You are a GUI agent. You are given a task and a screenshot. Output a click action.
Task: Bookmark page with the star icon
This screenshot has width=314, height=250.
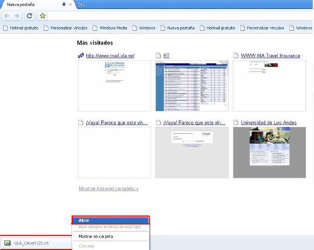pyautogui.click(x=43, y=16)
